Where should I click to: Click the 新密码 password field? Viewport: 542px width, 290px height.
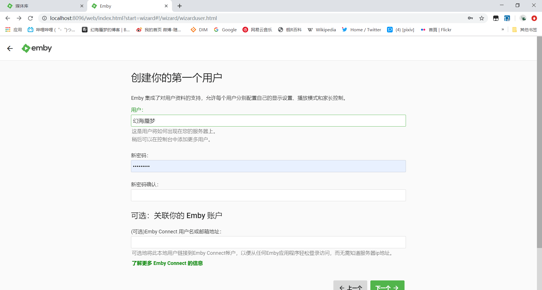click(268, 166)
